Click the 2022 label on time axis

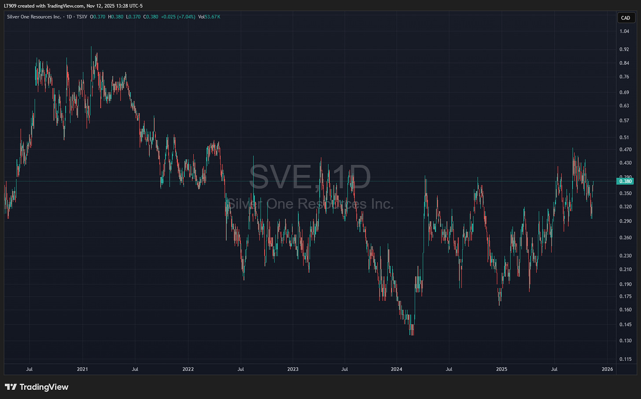click(x=188, y=369)
